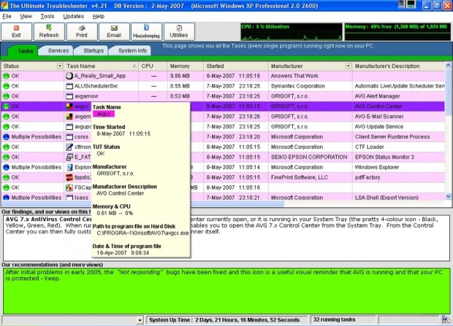Click the blue status icon for Explorer
The width and height of the screenshot is (453, 326).
[6, 167]
